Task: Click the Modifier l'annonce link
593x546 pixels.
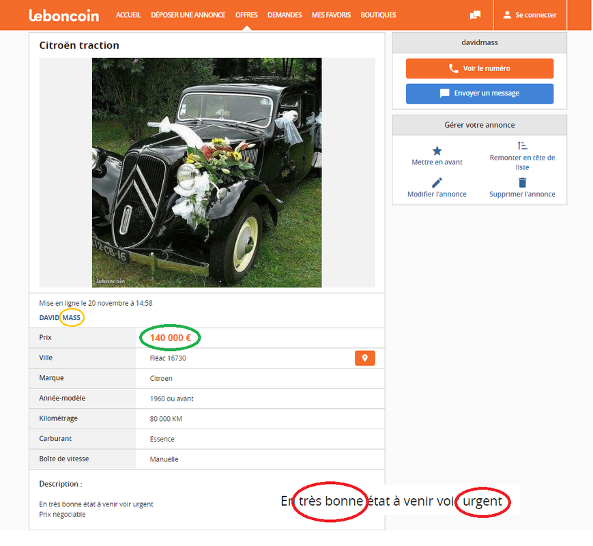Action: 437,194
